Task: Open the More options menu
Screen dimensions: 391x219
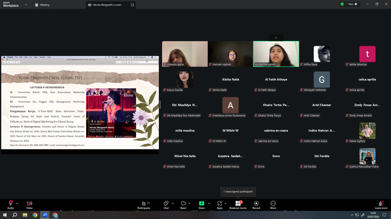Action: (x=273, y=205)
